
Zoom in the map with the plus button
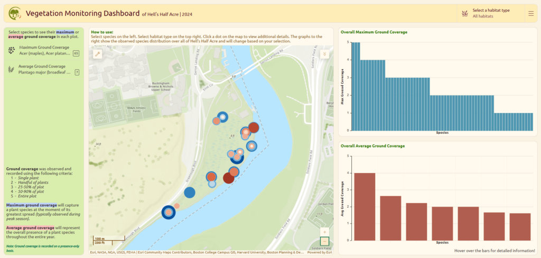pos(324,232)
